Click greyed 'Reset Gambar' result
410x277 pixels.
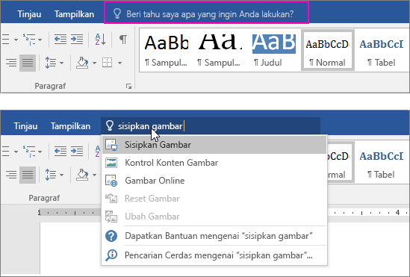[x=214, y=199]
